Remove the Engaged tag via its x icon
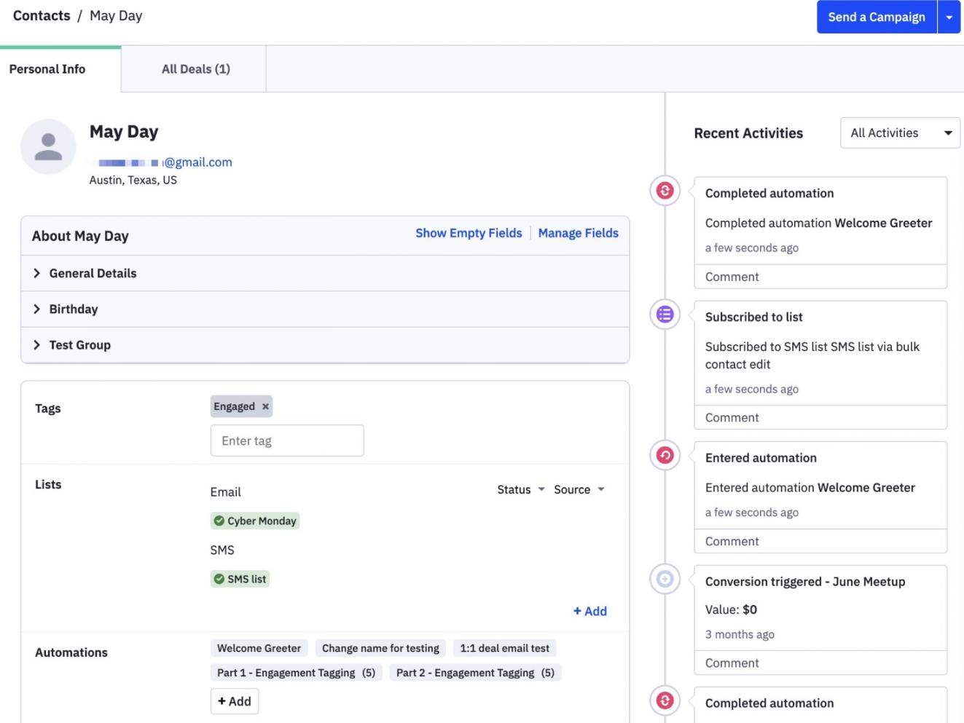The height and width of the screenshot is (723, 964). (265, 406)
